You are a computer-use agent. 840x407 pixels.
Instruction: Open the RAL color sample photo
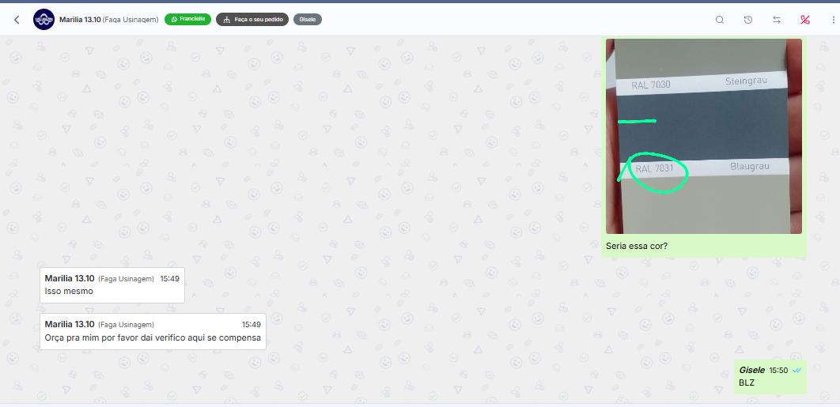tap(703, 136)
